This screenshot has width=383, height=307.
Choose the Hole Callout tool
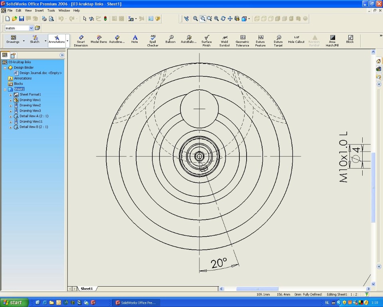point(296,39)
